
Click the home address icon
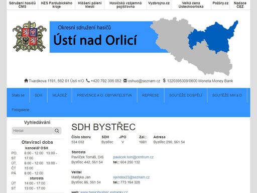tap(26, 80)
